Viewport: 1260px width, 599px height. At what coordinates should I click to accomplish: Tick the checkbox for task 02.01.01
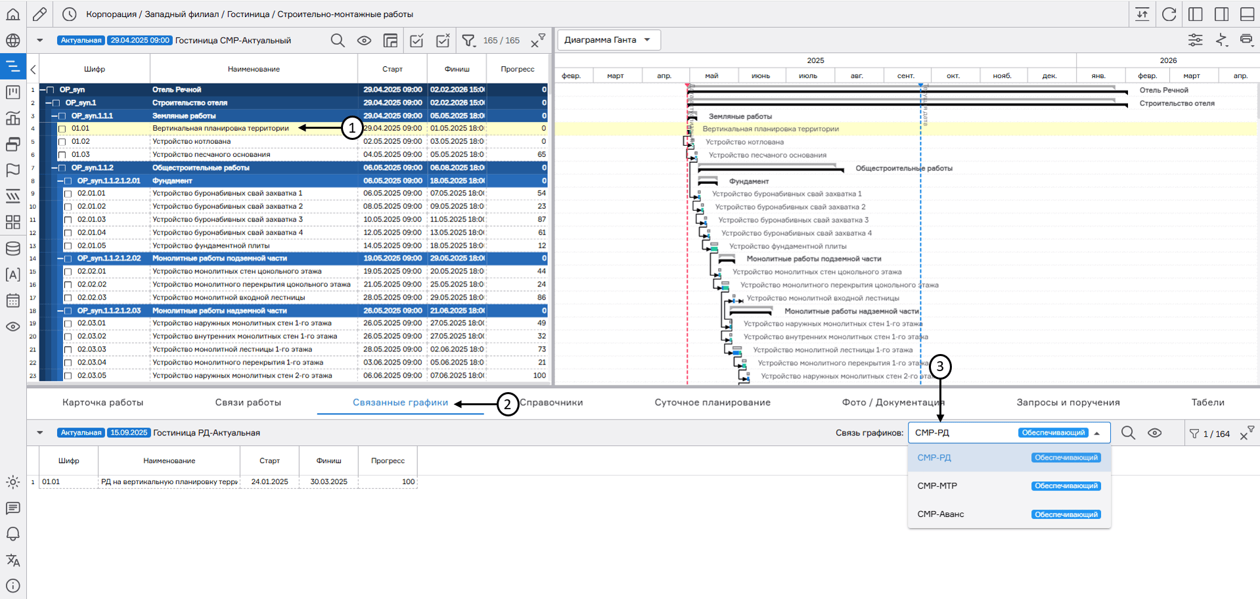click(68, 194)
